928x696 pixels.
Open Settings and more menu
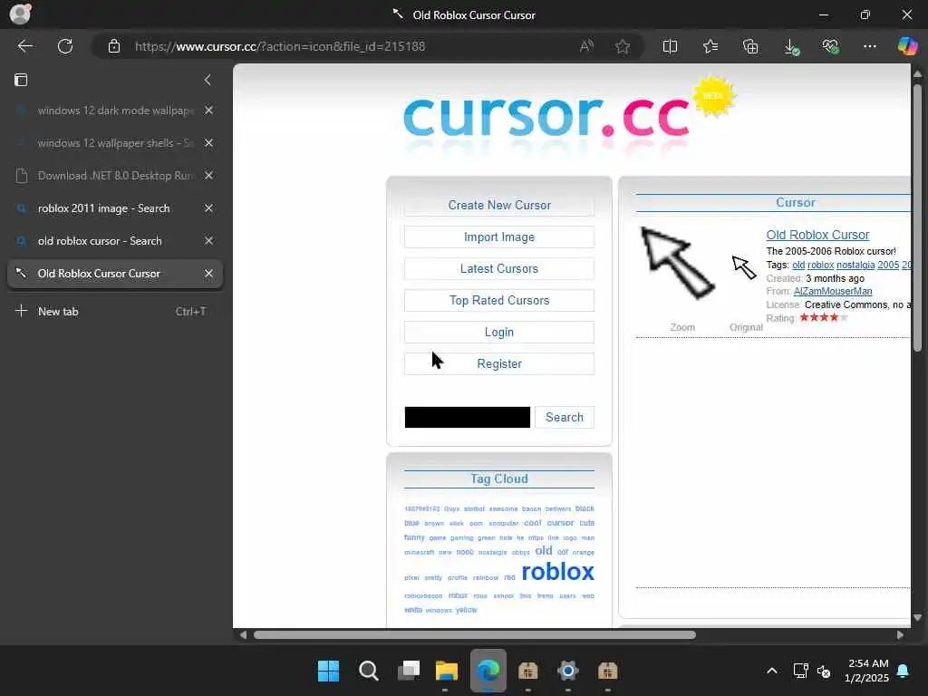(x=869, y=46)
